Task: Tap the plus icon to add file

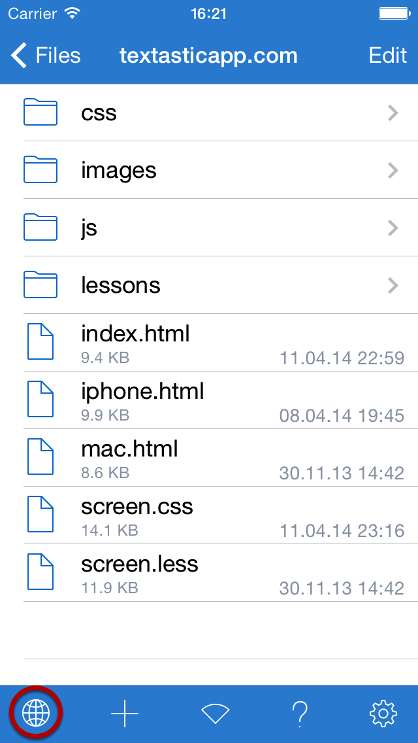Action: (x=125, y=713)
